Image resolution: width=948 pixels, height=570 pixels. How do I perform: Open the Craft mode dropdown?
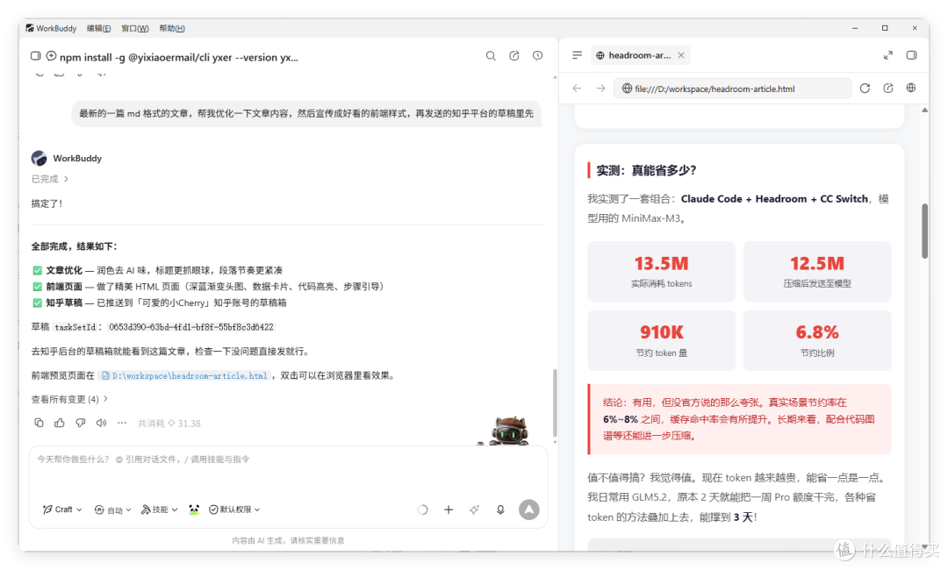click(62, 509)
